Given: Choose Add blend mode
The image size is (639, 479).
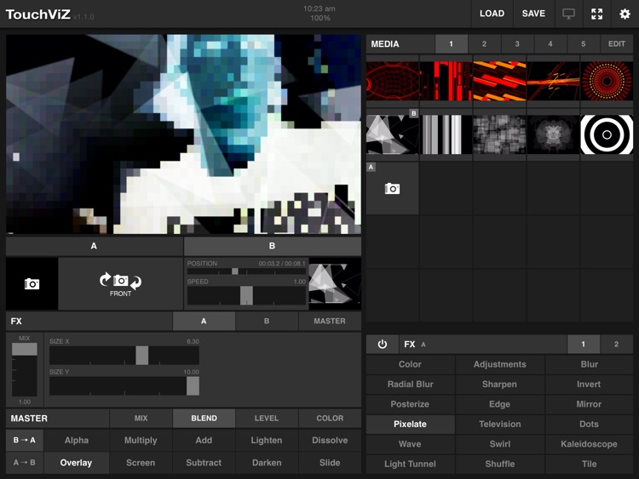Looking at the screenshot, I should click(x=204, y=441).
